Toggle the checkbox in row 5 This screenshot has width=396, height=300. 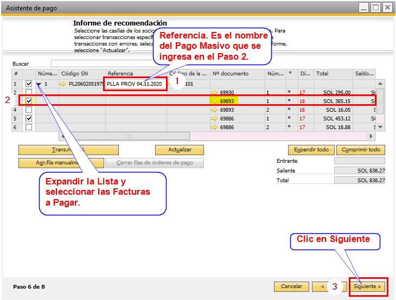29,118
